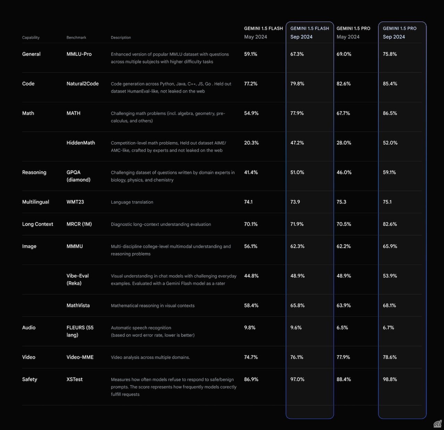Image resolution: width=444 pixels, height=430 pixels.
Task: Click the Safety capability label
Action: tap(29, 379)
